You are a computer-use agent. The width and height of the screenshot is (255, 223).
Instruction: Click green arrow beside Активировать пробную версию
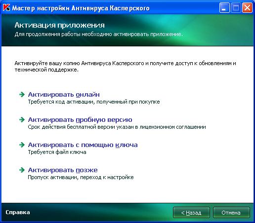tap(22, 119)
